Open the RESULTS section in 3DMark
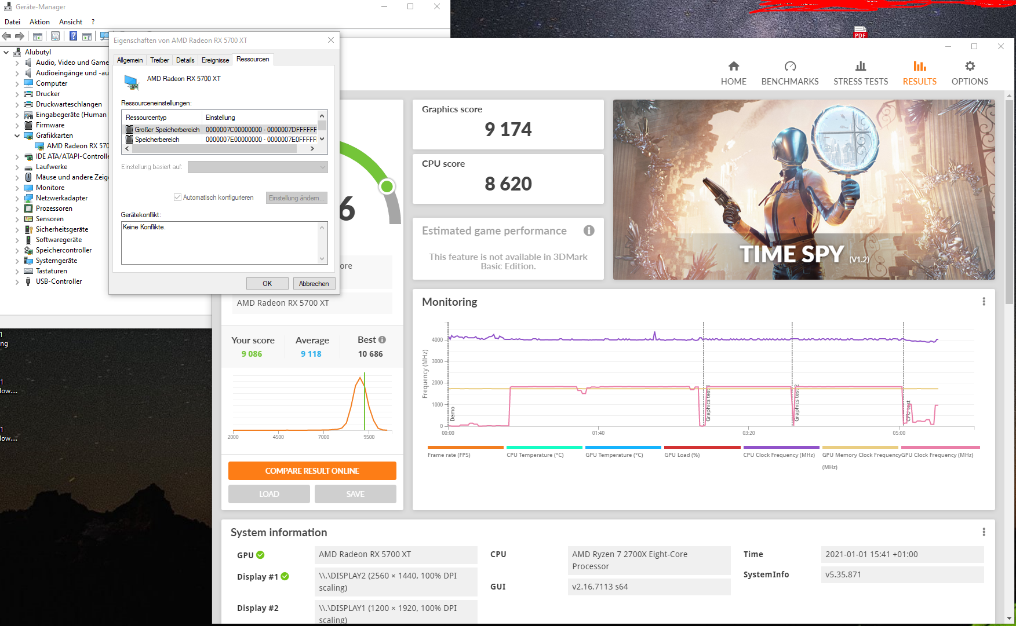The width and height of the screenshot is (1016, 626). (x=920, y=74)
